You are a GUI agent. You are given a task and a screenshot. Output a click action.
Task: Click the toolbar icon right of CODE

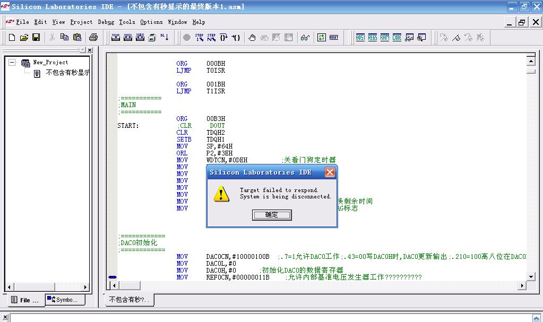409,37
